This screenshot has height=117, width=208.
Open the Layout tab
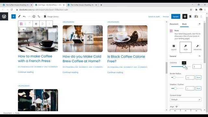click(x=174, y=47)
